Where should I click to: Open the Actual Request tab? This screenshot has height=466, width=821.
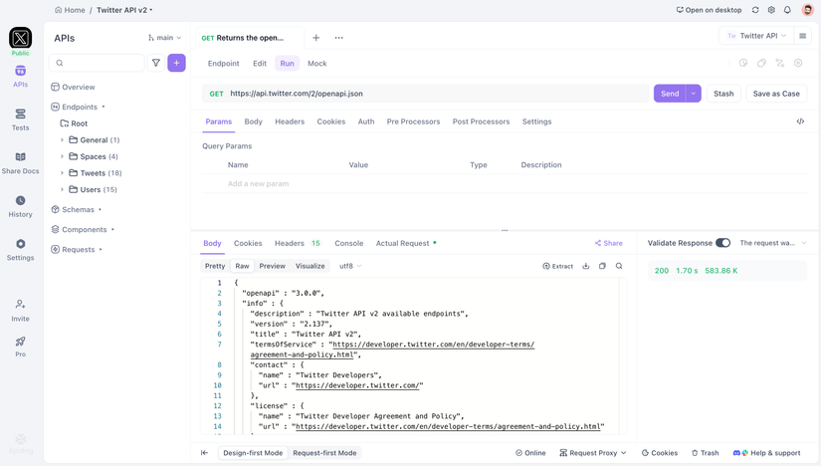point(402,243)
